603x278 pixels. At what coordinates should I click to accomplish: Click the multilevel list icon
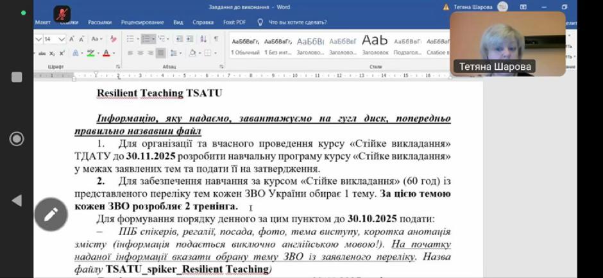161,39
